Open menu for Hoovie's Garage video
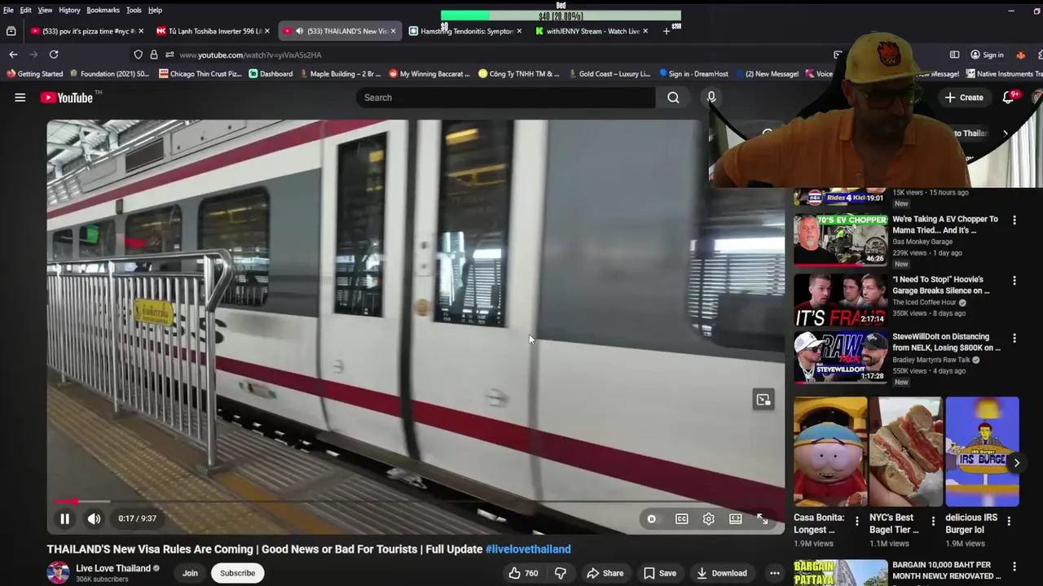Screen dimensions: 1043x586 click(1014, 281)
